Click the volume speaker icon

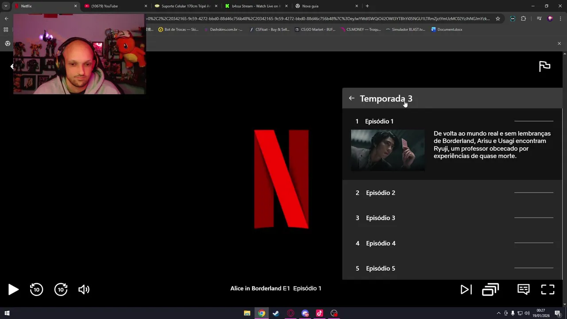pos(84,289)
